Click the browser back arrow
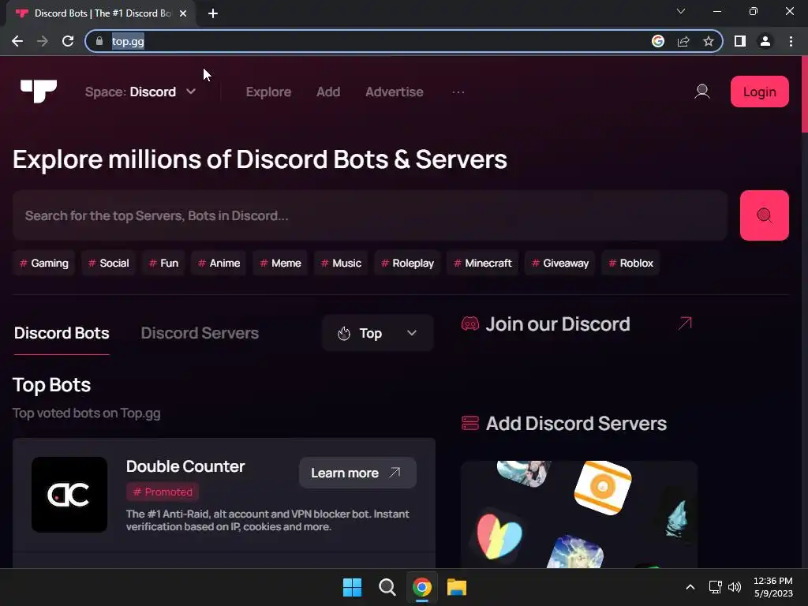The image size is (808, 606). pyautogui.click(x=17, y=41)
